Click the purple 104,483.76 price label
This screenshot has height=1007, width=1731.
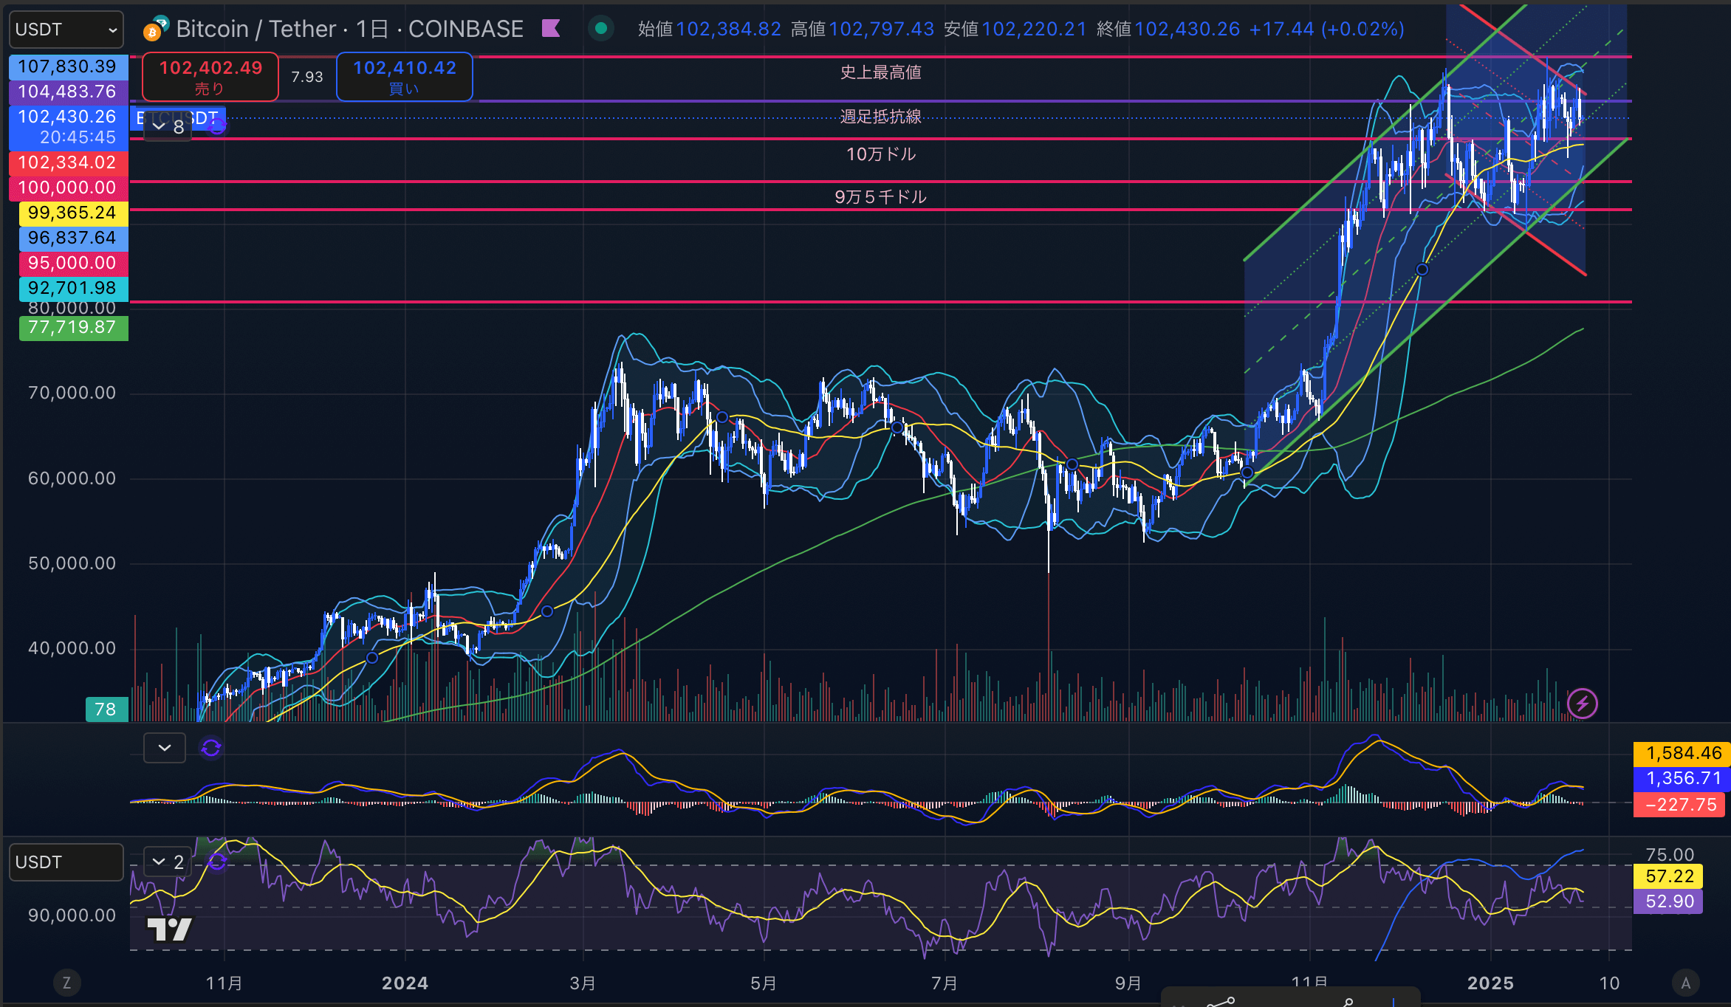click(68, 92)
